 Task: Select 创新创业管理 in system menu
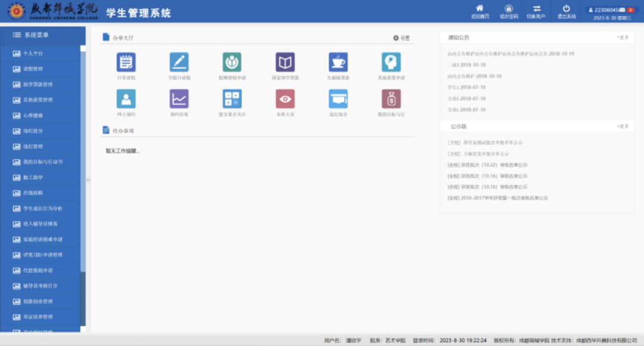pyautogui.click(x=41, y=301)
